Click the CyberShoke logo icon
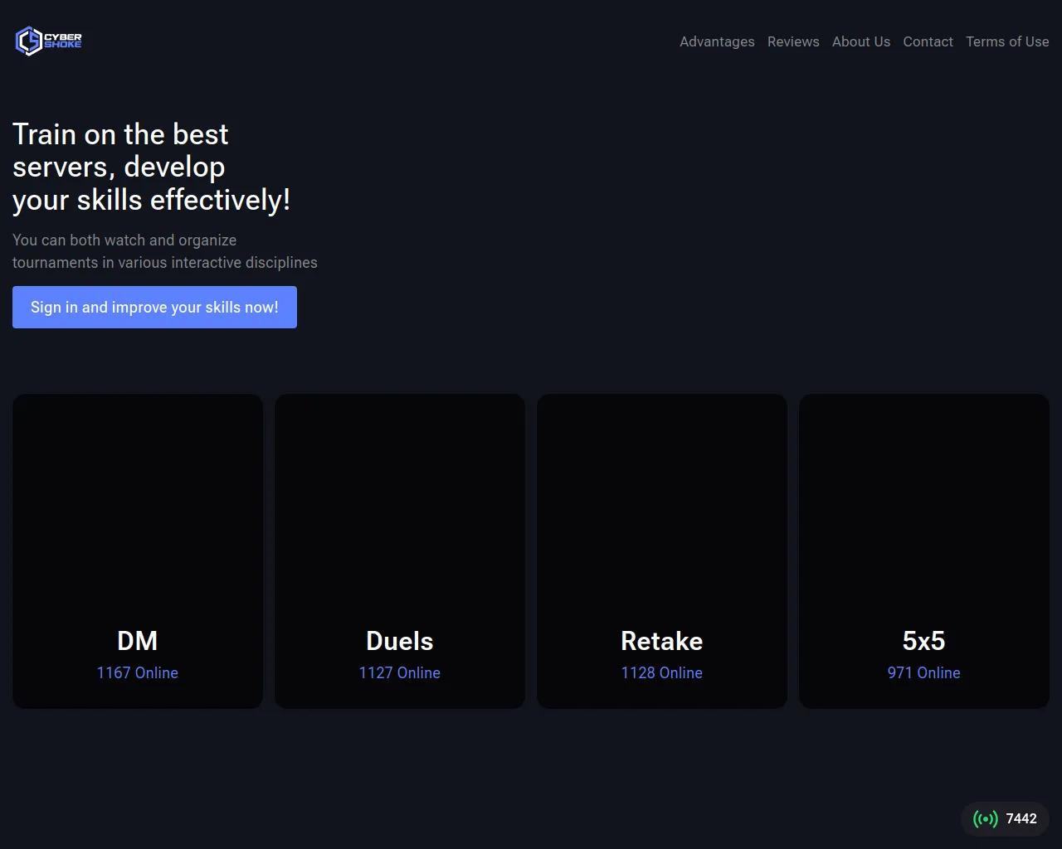This screenshot has height=849, width=1062. click(x=29, y=41)
